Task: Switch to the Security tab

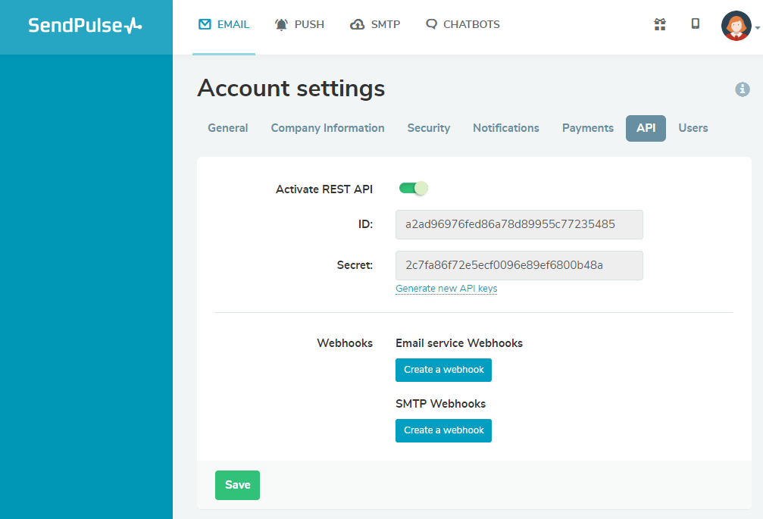Action: pos(428,128)
